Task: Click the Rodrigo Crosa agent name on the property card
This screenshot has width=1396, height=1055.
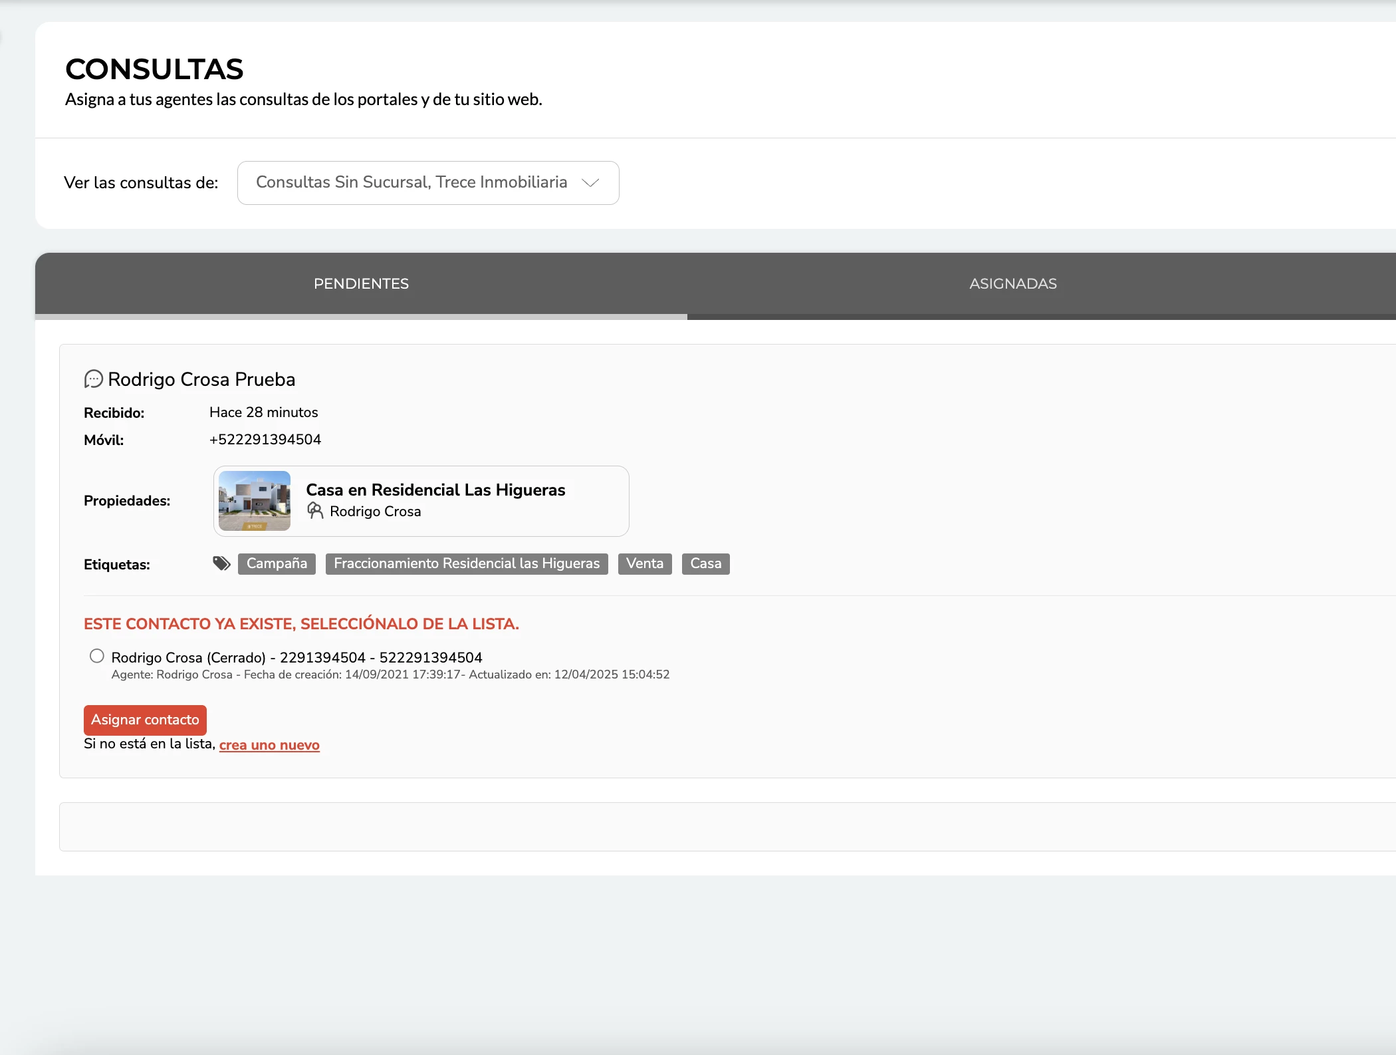Action: 375,512
